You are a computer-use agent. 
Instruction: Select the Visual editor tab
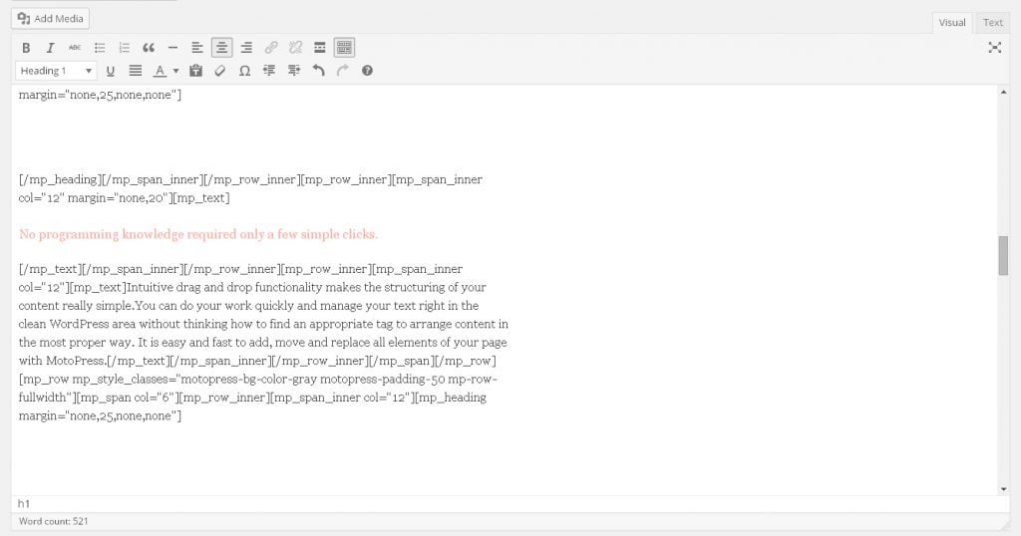[952, 22]
